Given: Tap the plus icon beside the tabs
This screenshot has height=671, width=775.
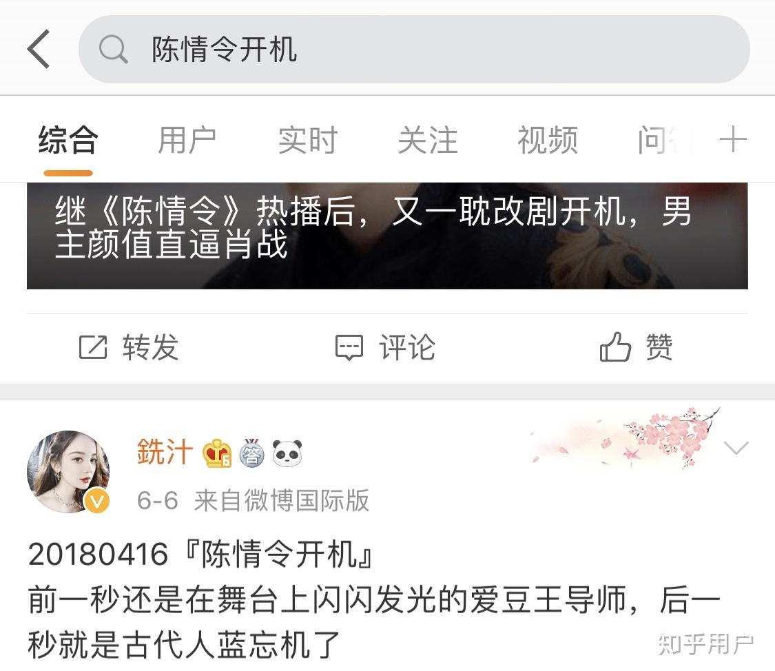Looking at the screenshot, I should 732,139.
